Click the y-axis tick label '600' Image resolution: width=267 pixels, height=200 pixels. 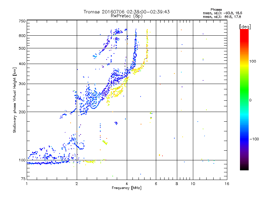pos(22,36)
